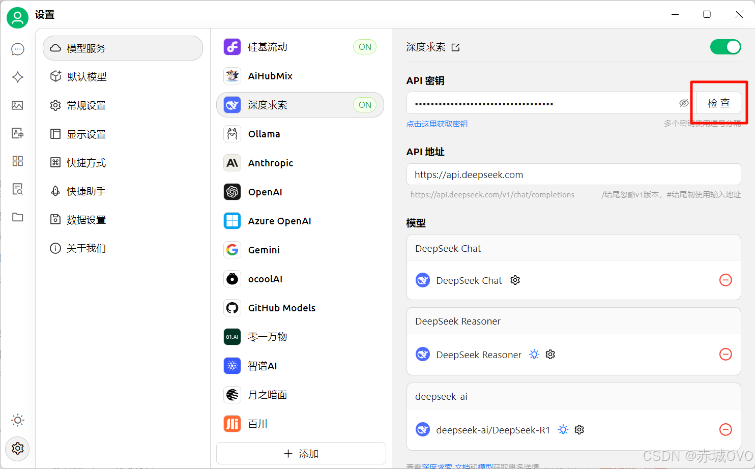Screen dimensions: 755x469
Task: Remove the DeepSeek Reasoner model
Action: click(725, 354)
